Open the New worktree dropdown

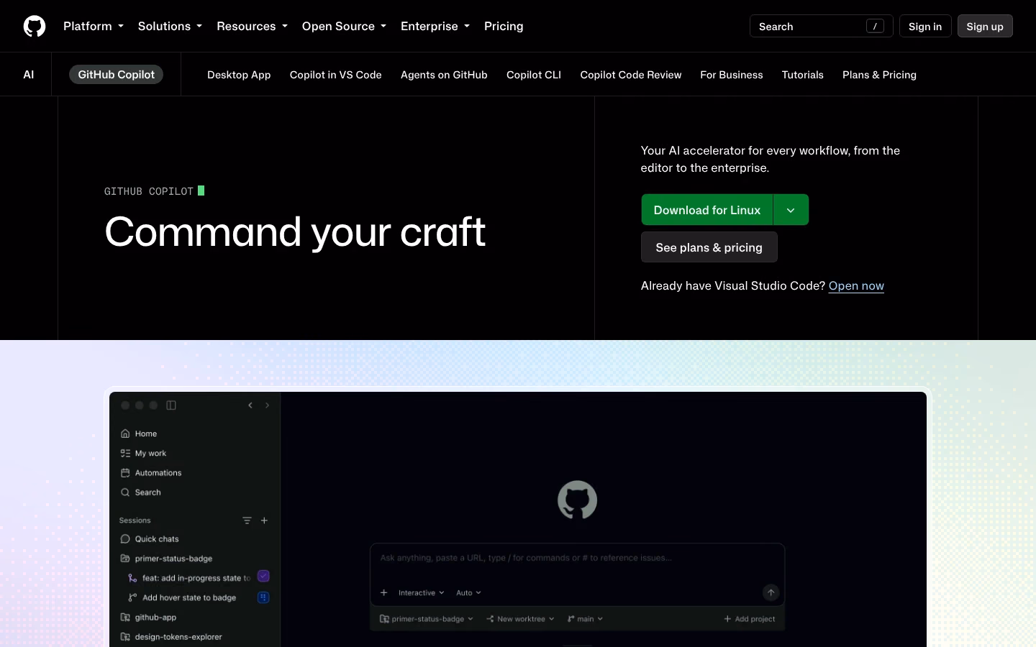(x=520, y=619)
